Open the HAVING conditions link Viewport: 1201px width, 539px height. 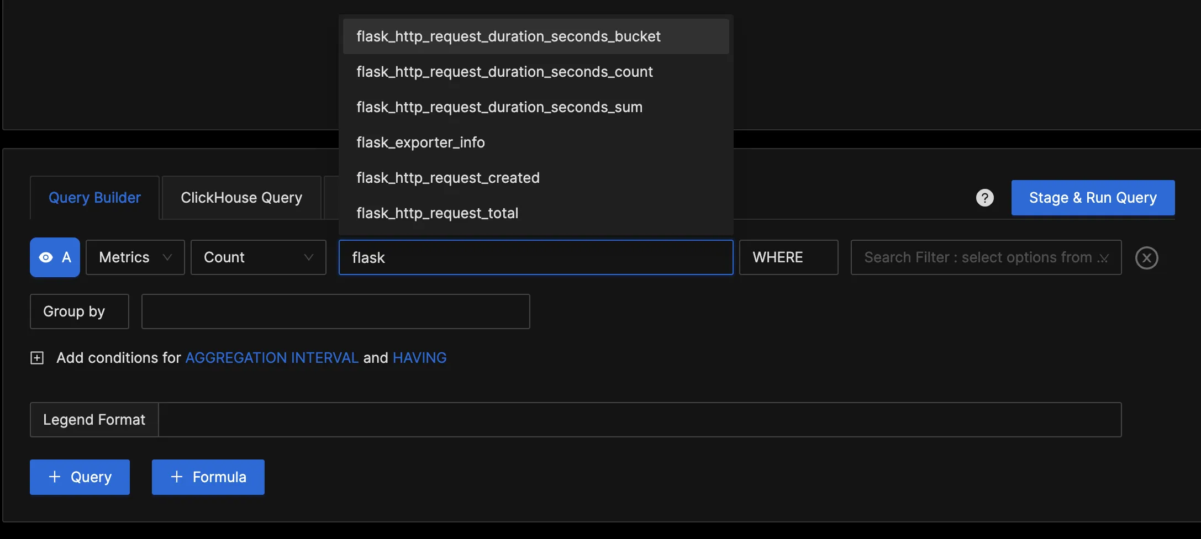(x=419, y=358)
